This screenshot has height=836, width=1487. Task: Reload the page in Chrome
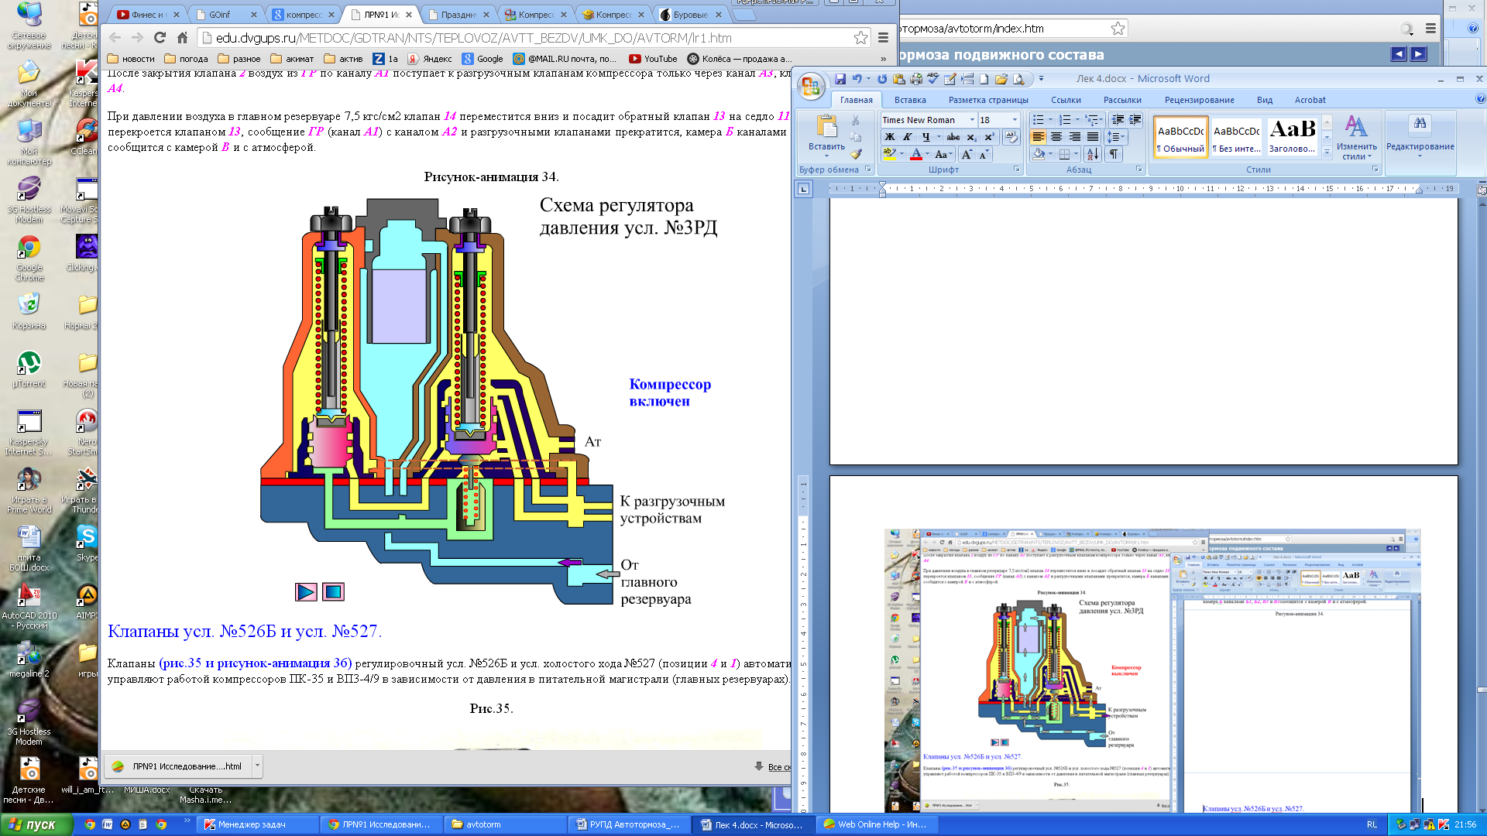(160, 37)
